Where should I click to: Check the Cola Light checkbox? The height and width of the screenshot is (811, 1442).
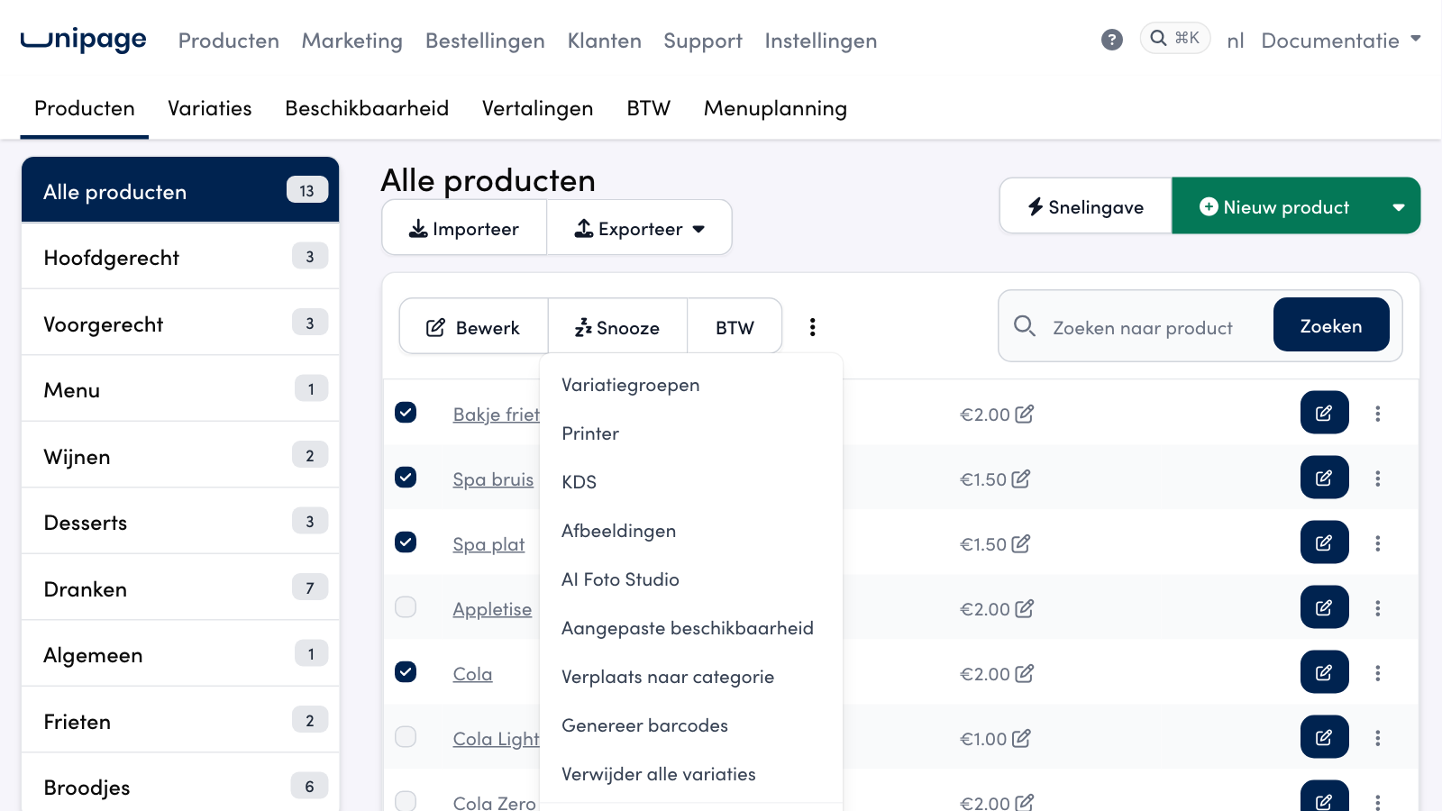[406, 736]
